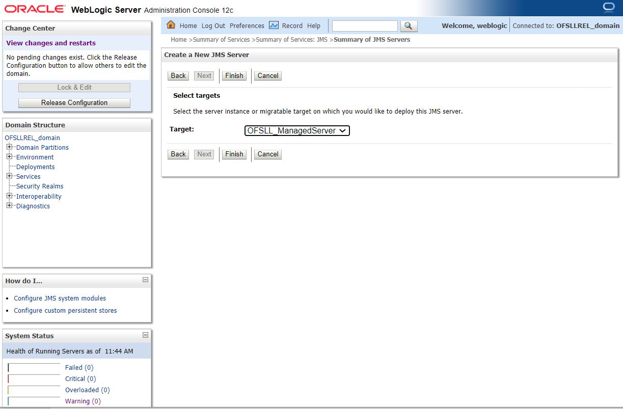
Task: Expand Diagnostics tree node
Action: tap(9, 205)
